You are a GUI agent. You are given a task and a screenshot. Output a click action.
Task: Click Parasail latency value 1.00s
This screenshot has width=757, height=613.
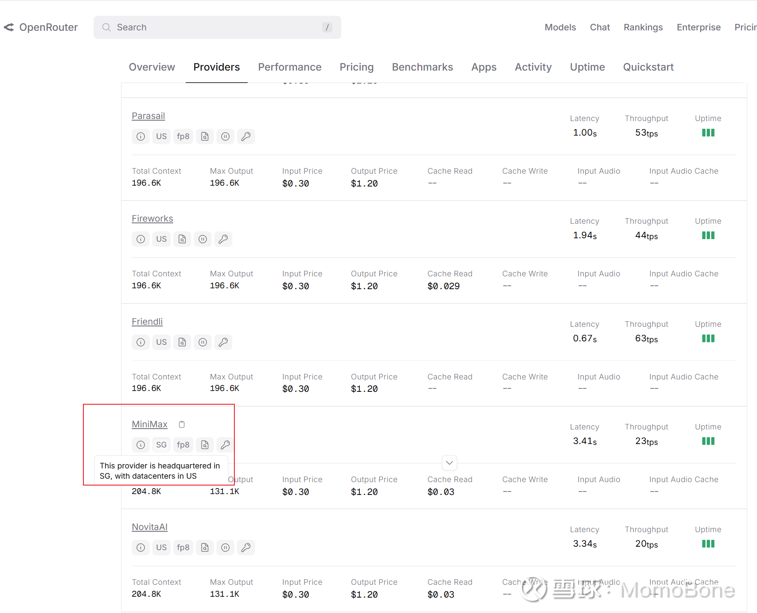pyautogui.click(x=585, y=133)
